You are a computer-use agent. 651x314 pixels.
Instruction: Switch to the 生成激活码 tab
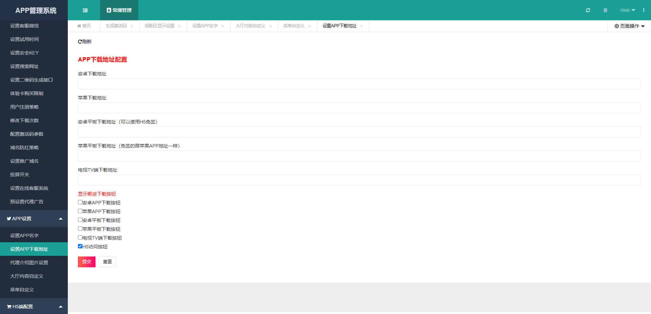[x=116, y=26]
